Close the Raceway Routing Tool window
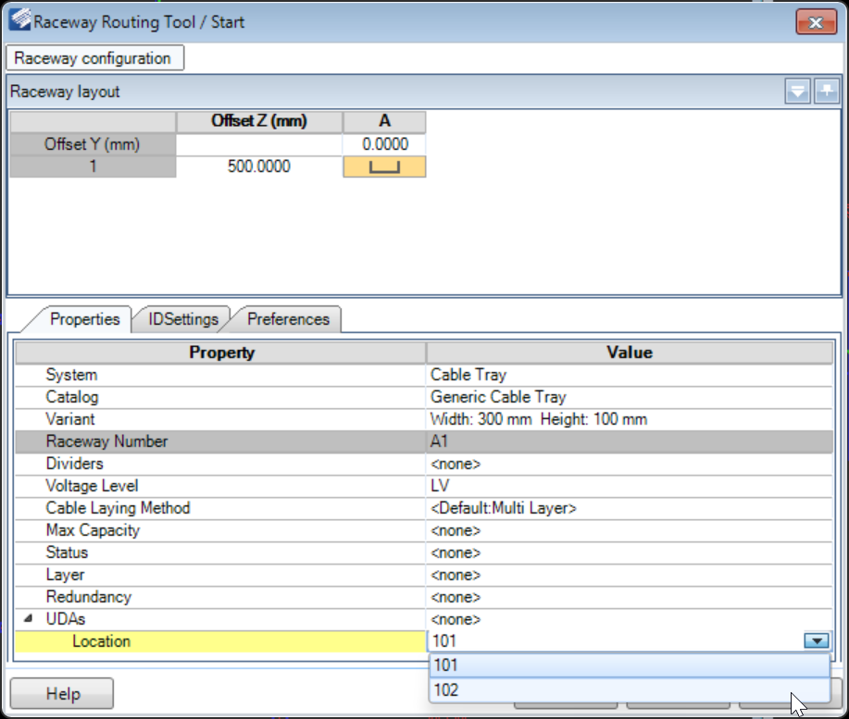Image resolution: width=849 pixels, height=719 pixels. click(x=816, y=22)
